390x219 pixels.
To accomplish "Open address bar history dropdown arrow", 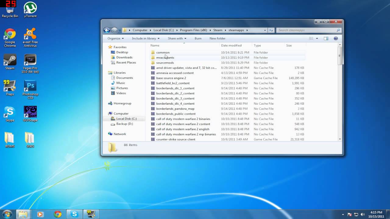I will [x=265, y=30].
